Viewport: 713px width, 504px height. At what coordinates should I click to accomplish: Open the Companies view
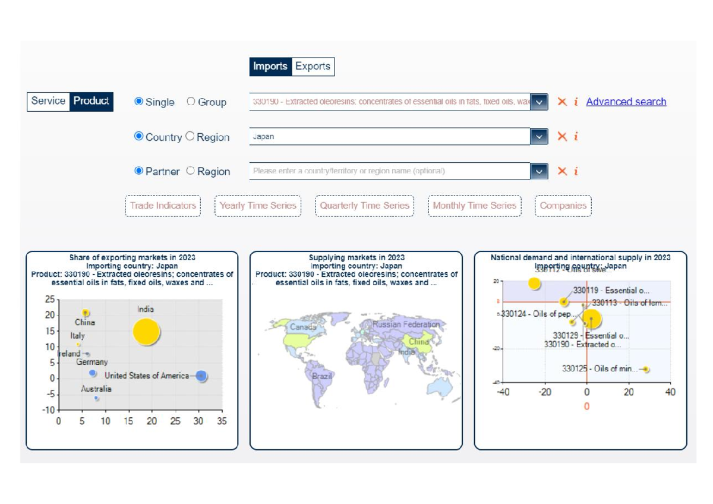click(563, 206)
